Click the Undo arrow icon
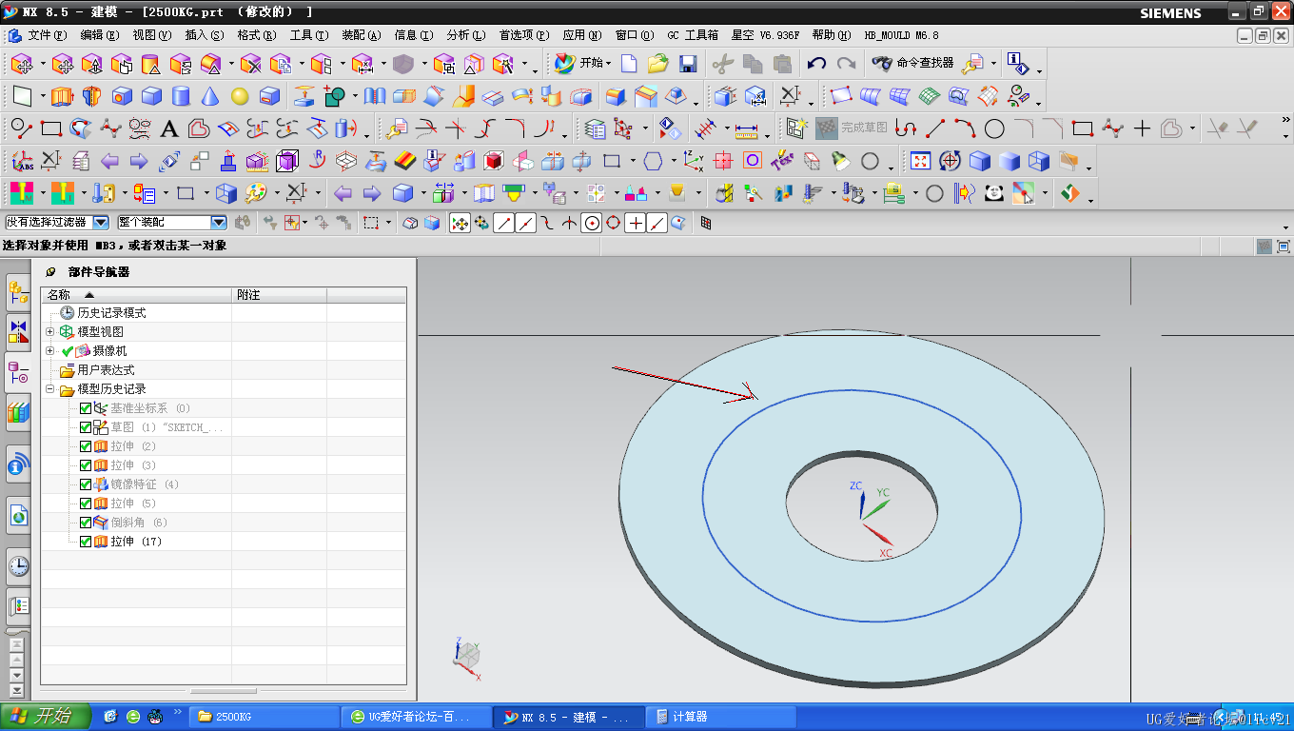This screenshot has height=731, width=1294. pyautogui.click(x=816, y=64)
